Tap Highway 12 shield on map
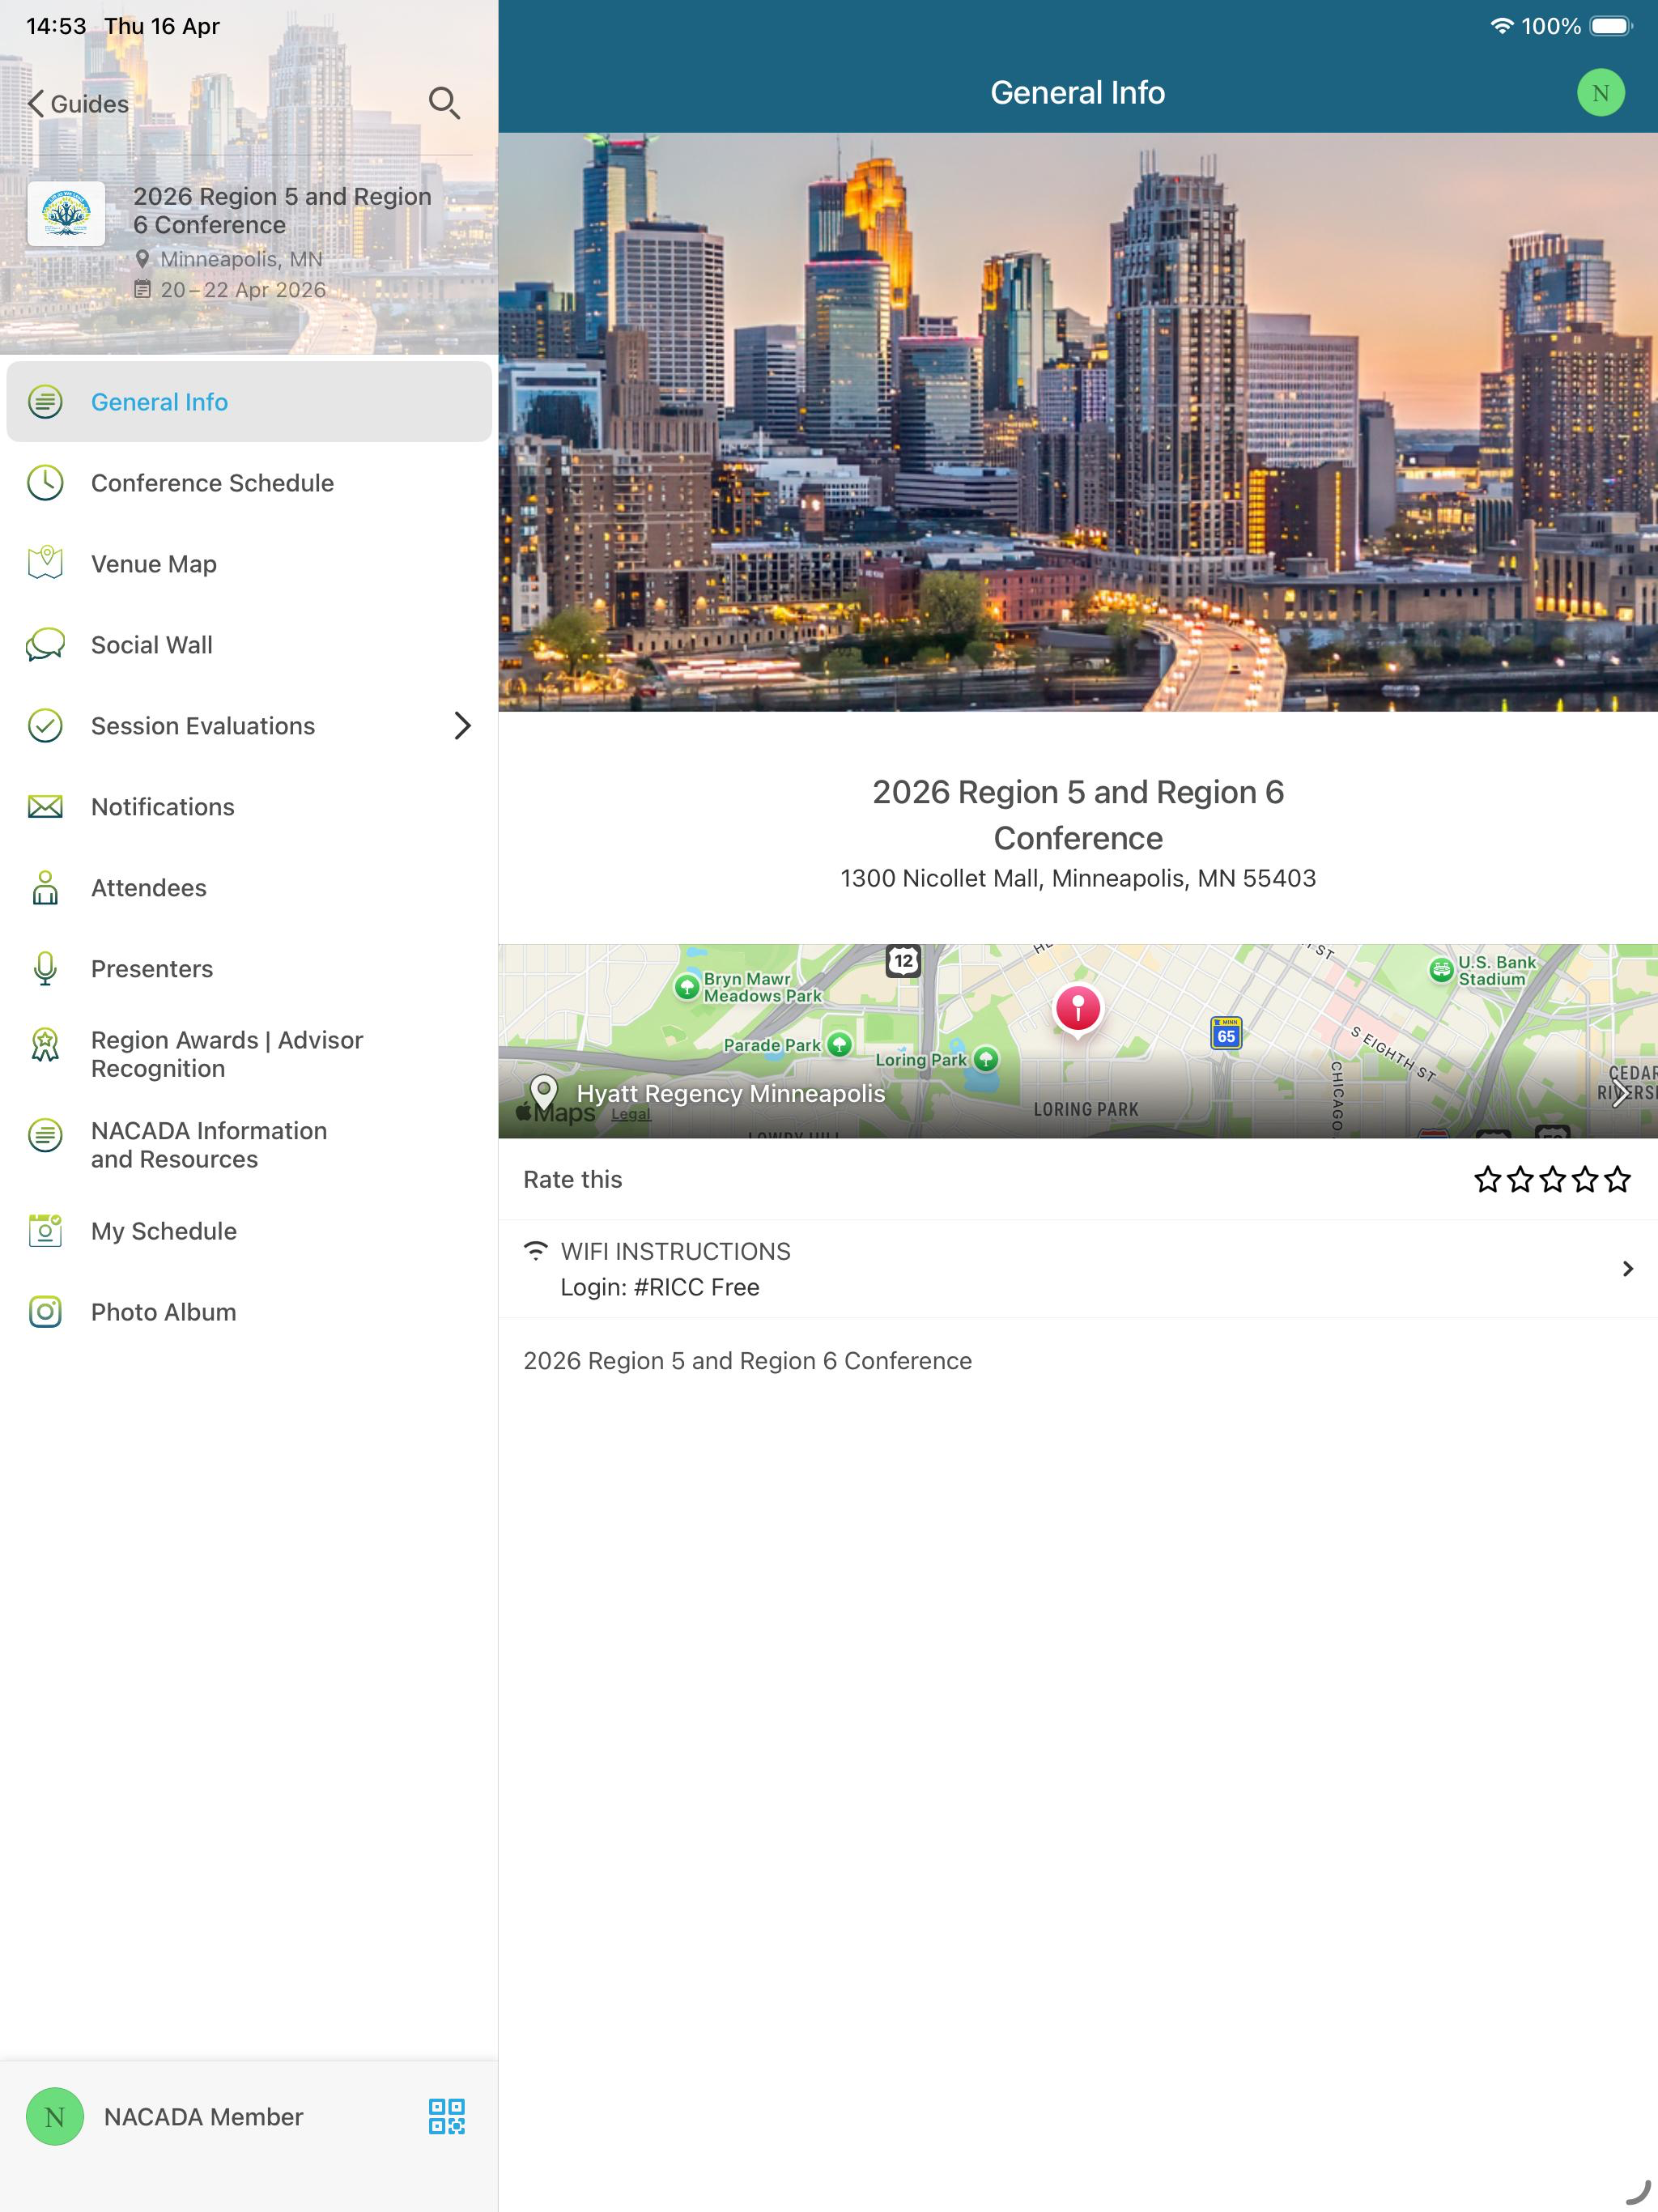Viewport: 1658px width, 2212px height. coord(903,961)
